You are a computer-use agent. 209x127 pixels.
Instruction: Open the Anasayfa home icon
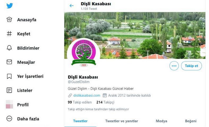[x=9, y=20]
